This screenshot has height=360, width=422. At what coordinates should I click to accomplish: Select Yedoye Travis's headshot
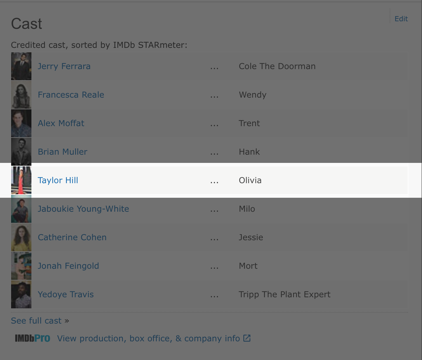21,294
